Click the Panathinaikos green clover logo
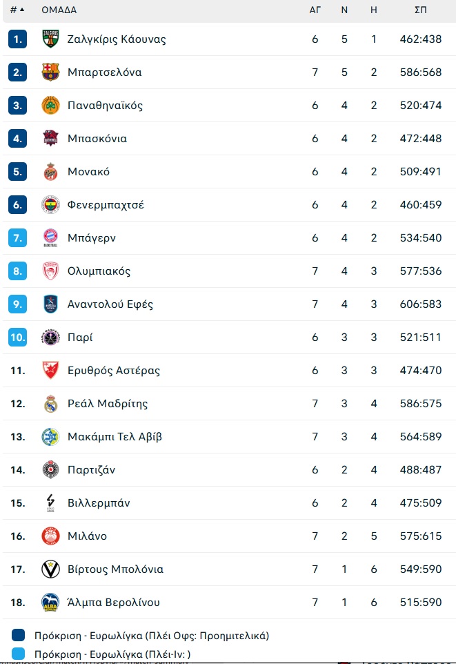 coord(50,105)
